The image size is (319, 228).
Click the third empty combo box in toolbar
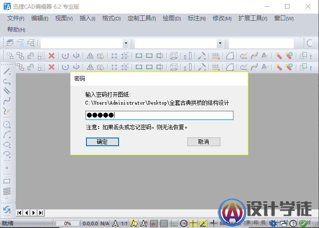coord(261,43)
